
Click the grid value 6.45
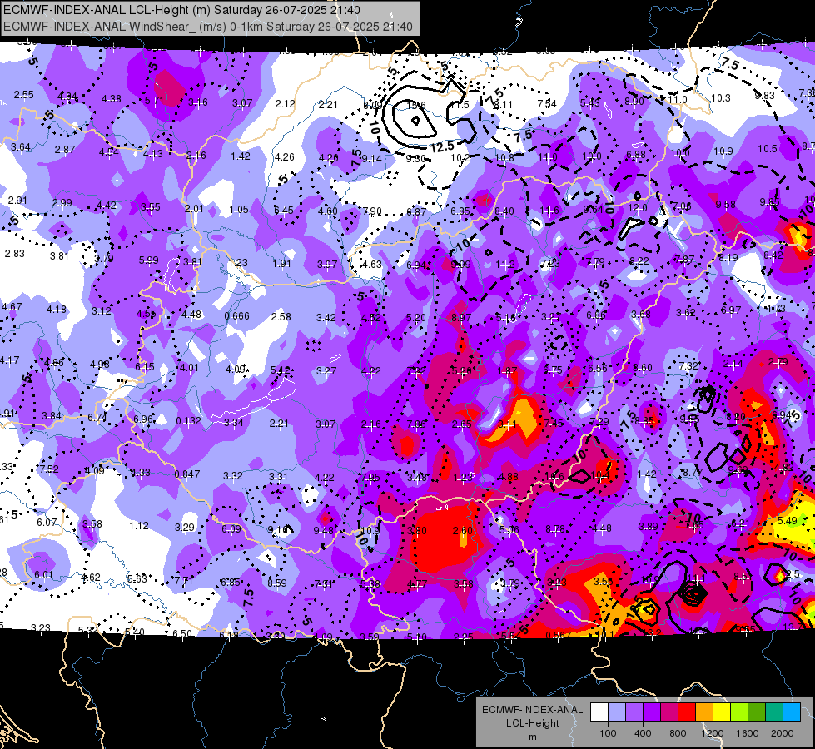click(284, 210)
